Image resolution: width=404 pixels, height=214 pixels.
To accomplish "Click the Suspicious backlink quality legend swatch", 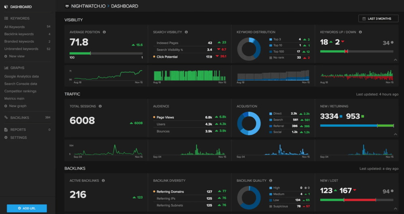I will [271, 206].
